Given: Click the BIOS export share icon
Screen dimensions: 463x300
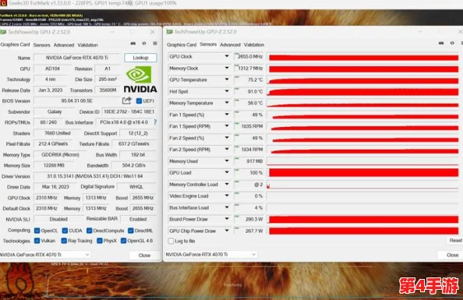Looking at the screenshot, I should coord(127,101).
